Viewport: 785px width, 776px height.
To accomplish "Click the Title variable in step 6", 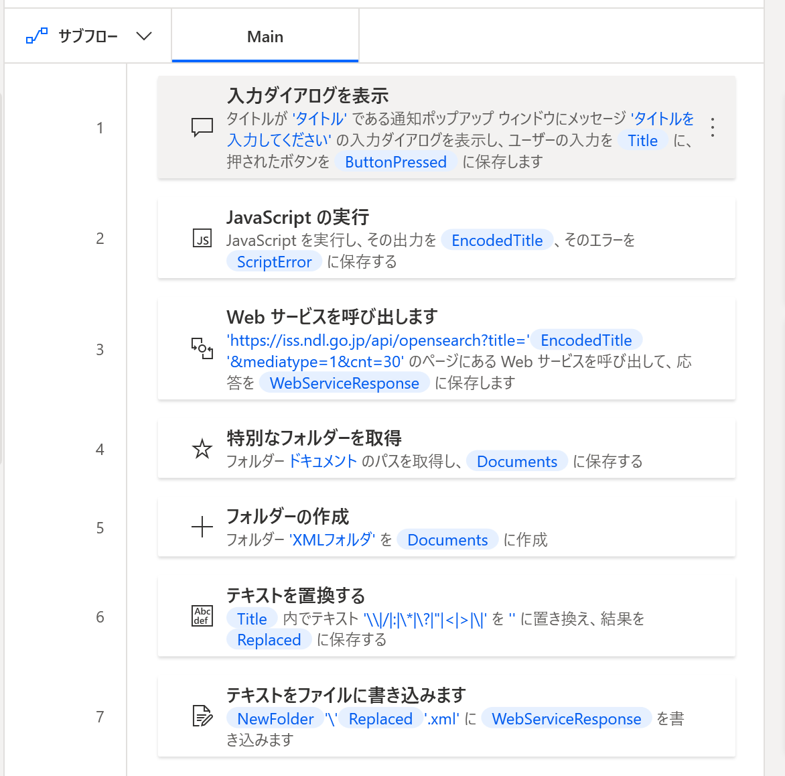I will click(x=252, y=619).
